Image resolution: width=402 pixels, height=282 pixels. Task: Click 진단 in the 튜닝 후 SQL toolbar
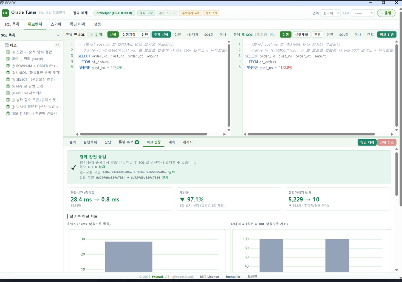(317, 35)
